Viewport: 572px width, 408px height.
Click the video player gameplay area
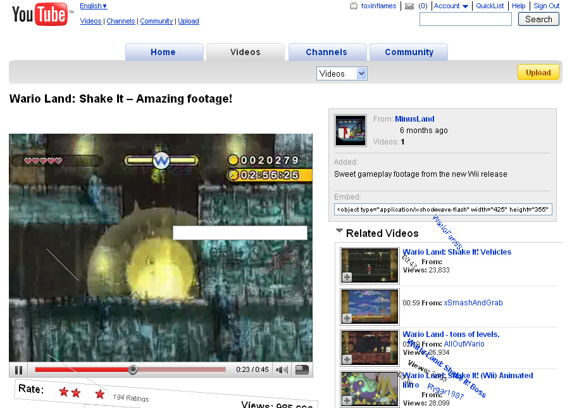(x=161, y=248)
